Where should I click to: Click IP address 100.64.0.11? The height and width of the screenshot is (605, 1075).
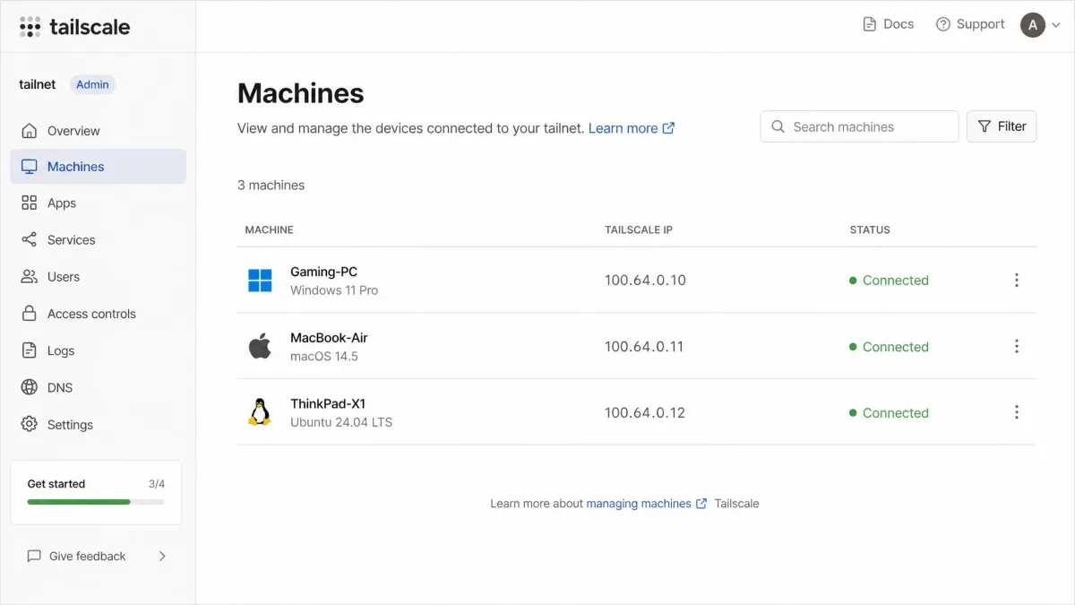pos(644,346)
